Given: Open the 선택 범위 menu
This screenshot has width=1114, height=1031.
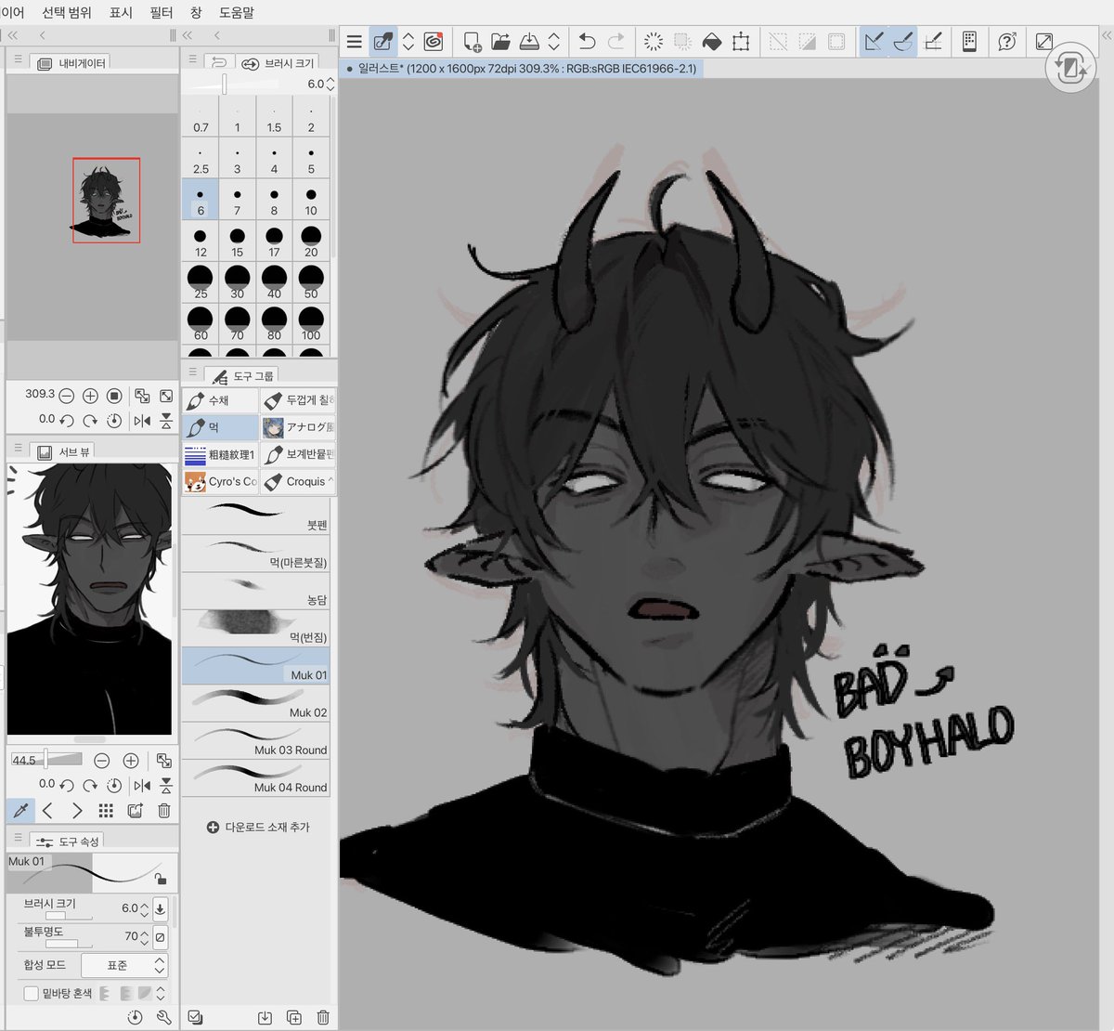Looking at the screenshot, I should point(67,12).
